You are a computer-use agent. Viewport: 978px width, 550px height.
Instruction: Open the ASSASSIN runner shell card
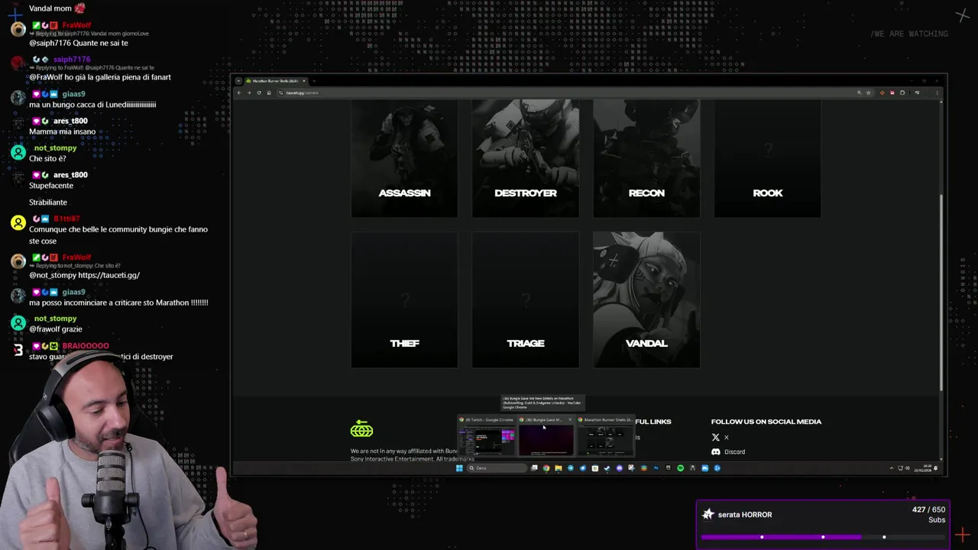(x=404, y=159)
